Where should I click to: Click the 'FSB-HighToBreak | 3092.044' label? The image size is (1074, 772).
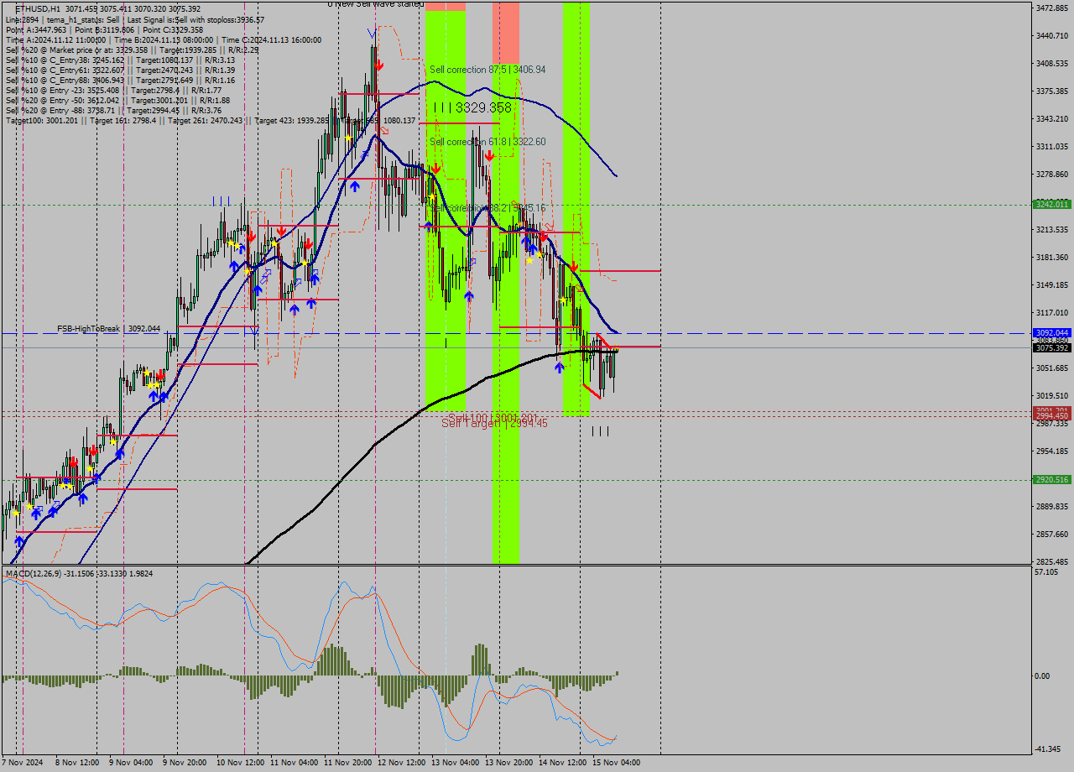click(108, 329)
